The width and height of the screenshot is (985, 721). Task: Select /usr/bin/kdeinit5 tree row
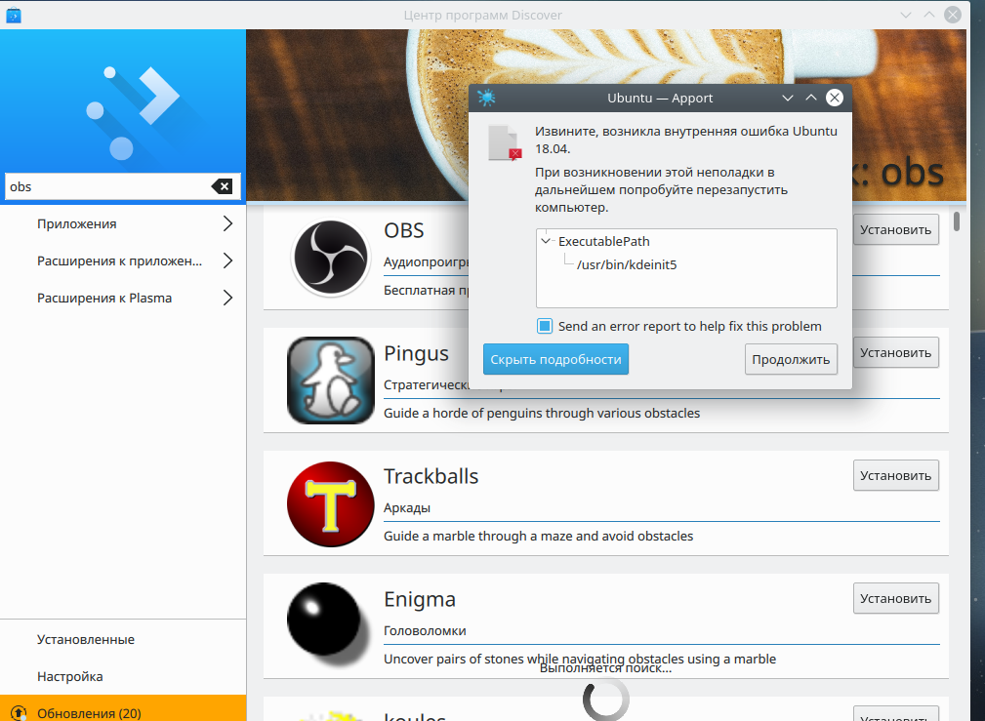pyautogui.click(x=627, y=264)
